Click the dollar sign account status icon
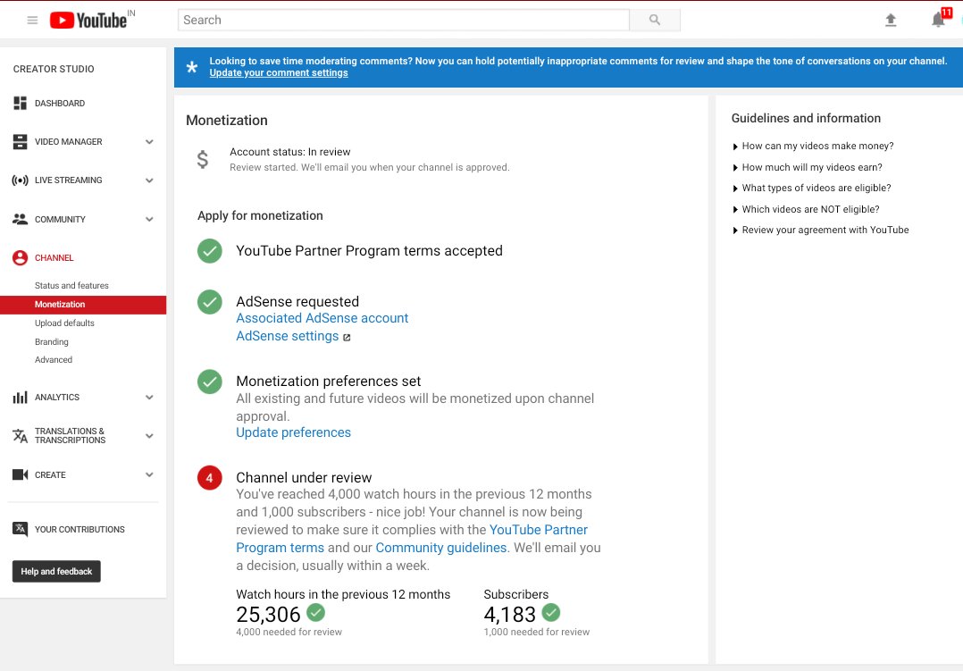The height and width of the screenshot is (671, 963). (203, 159)
